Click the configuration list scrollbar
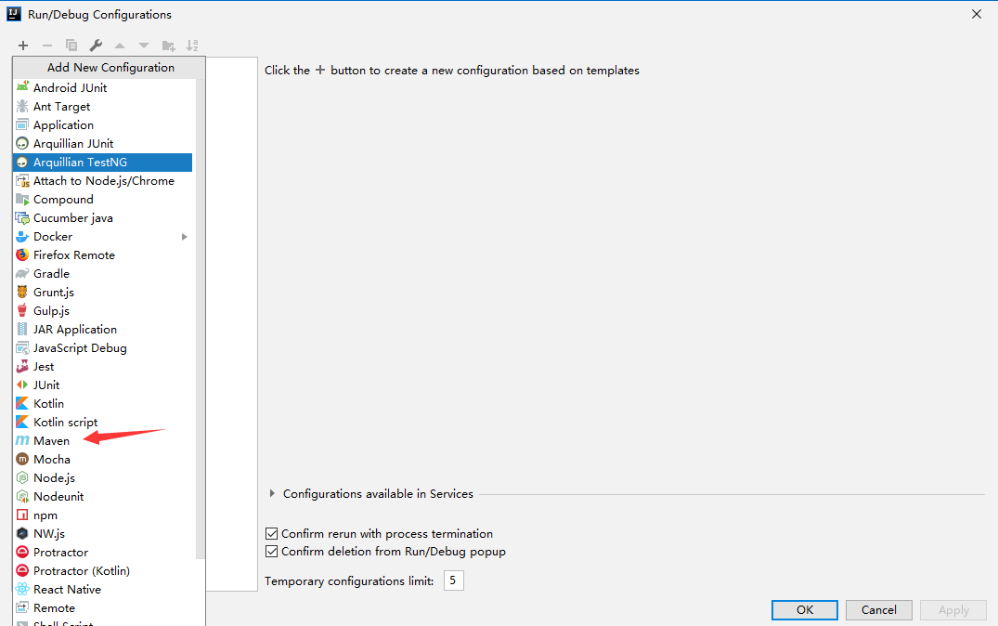 pyautogui.click(x=201, y=319)
